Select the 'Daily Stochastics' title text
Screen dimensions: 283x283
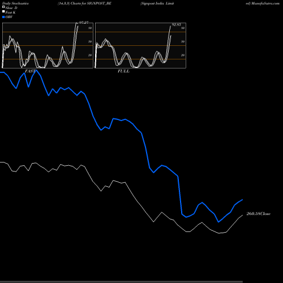[15, 3]
